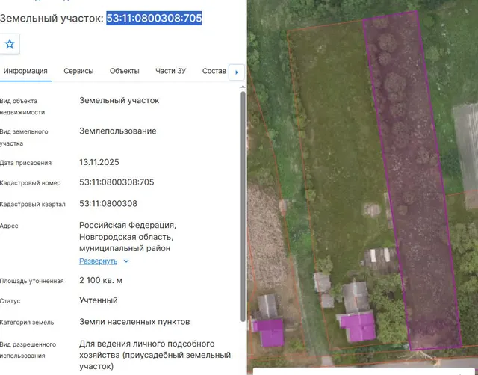The height and width of the screenshot is (375, 478).
Task: Click the address text Новгородская область
Action: [126, 237]
